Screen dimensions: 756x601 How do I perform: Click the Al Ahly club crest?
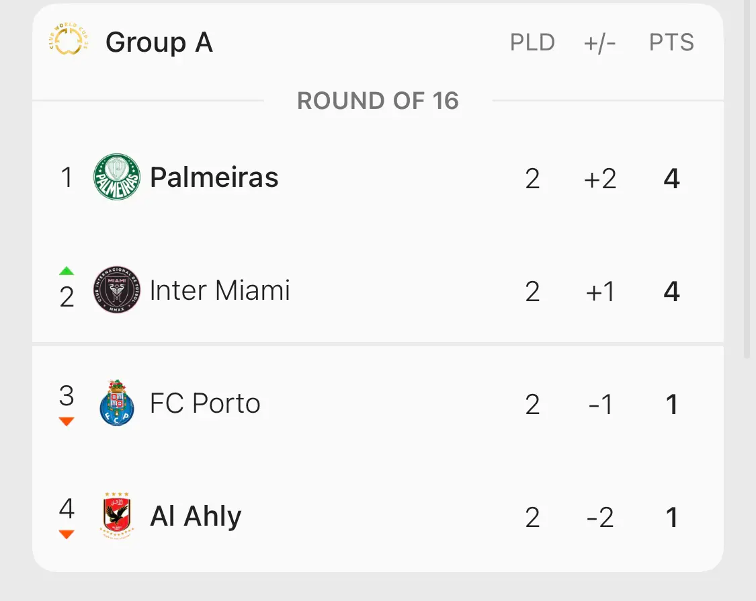coord(117,516)
